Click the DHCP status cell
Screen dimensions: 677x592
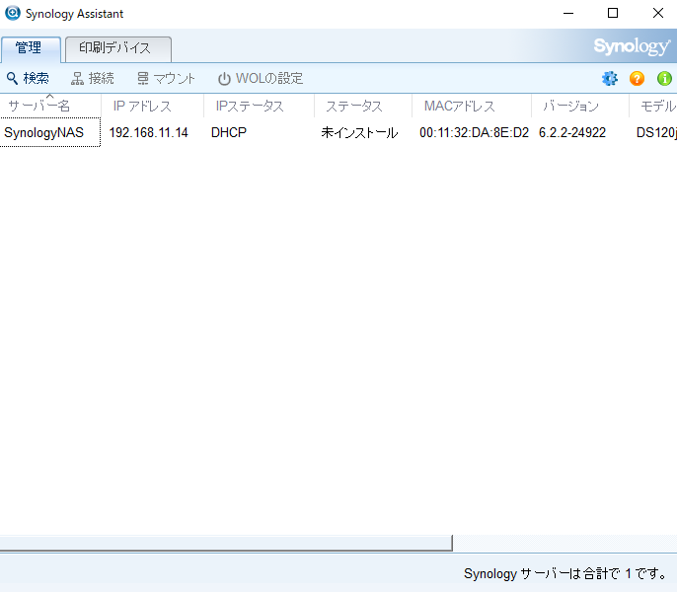(229, 132)
